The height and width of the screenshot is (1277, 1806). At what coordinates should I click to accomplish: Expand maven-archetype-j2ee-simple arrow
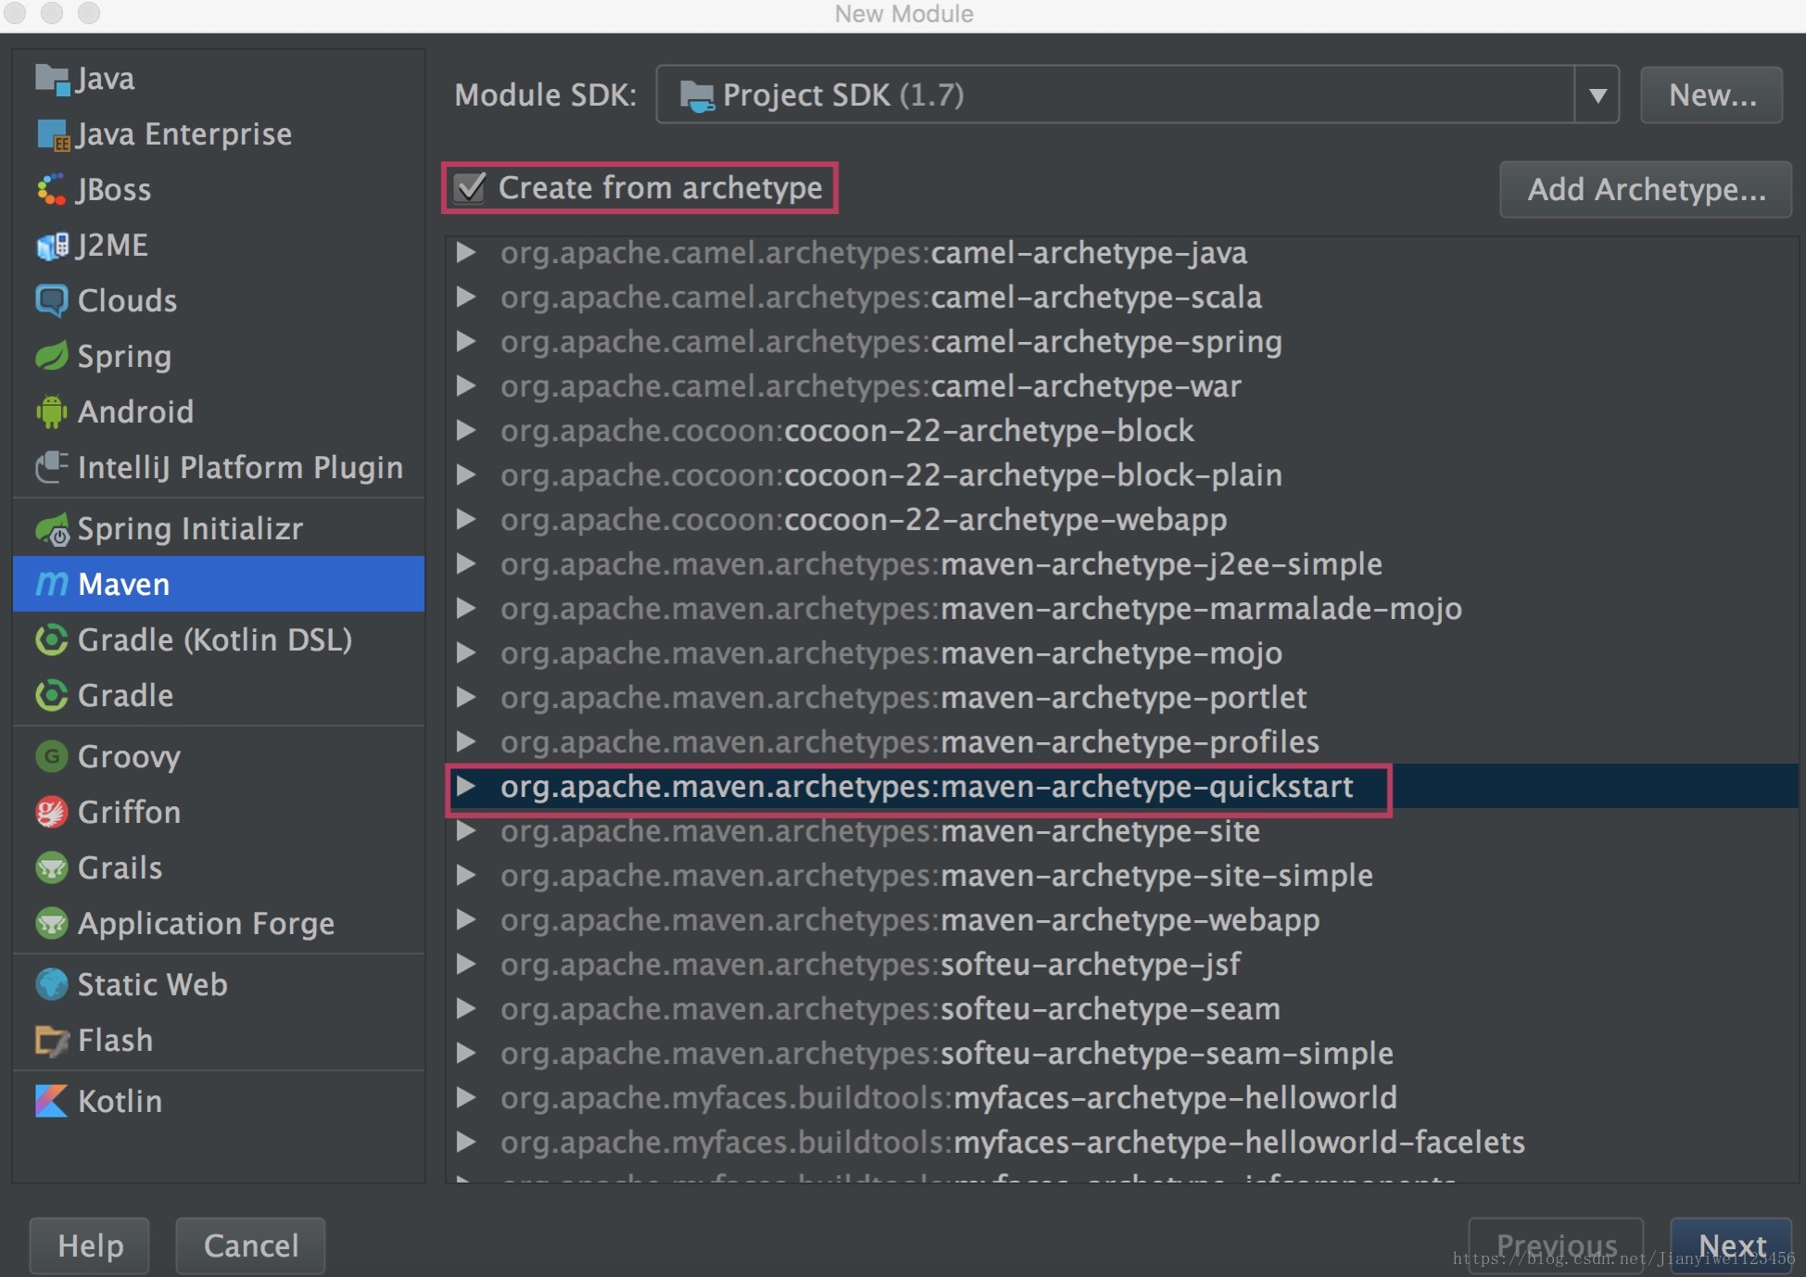466,563
